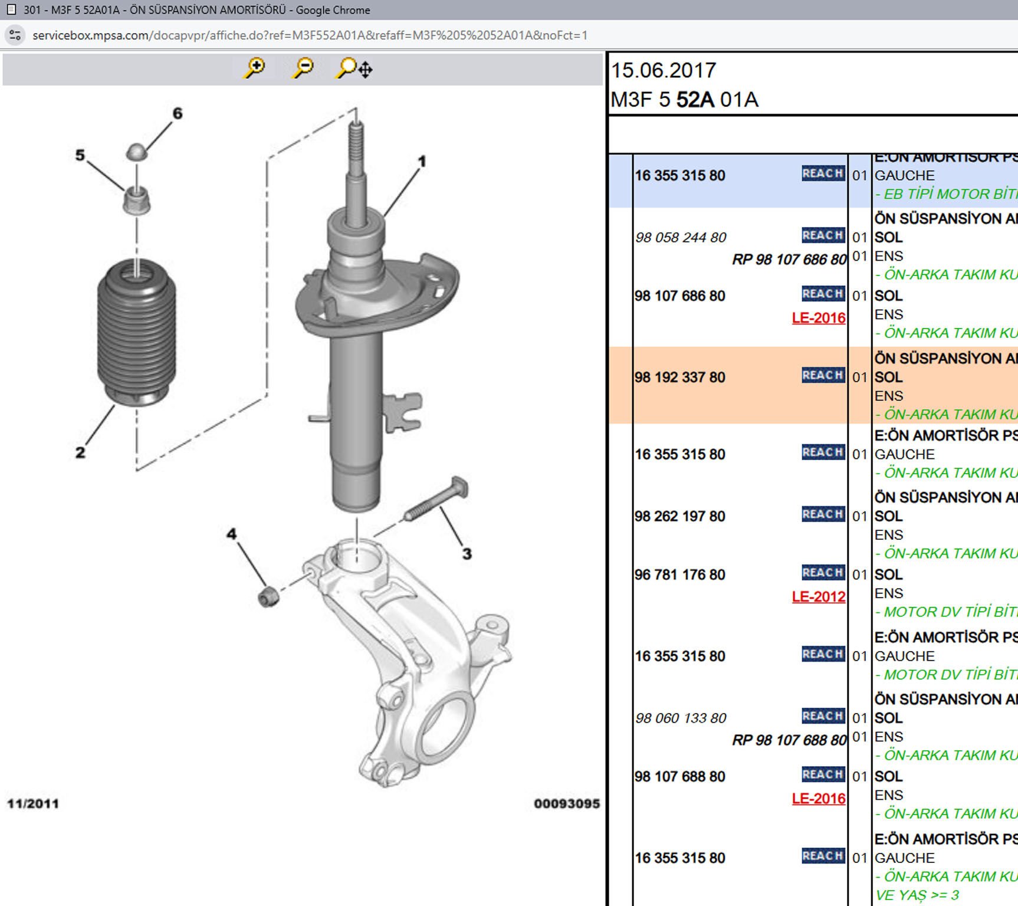Click the zoom in magnifier icon
This screenshot has height=906, width=1018.
click(x=255, y=68)
